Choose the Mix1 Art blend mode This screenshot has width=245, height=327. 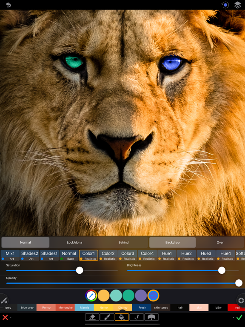[10, 255]
